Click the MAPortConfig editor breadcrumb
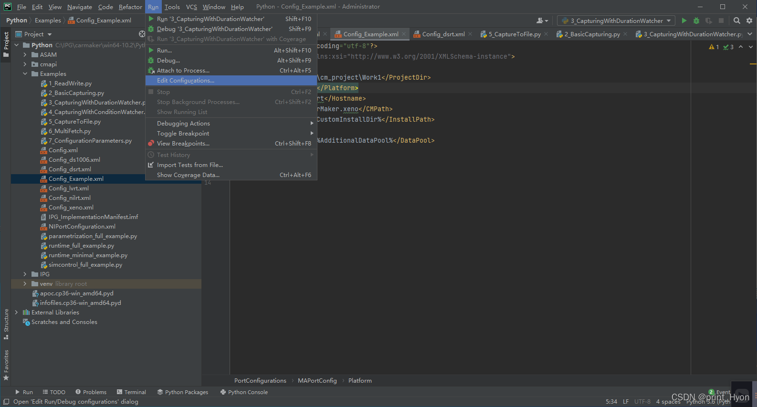The width and height of the screenshot is (757, 407). [317, 380]
